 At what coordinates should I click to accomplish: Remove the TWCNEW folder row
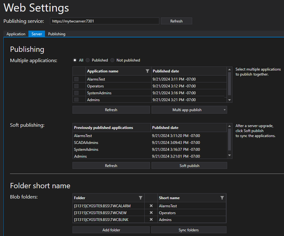pos(151,213)
